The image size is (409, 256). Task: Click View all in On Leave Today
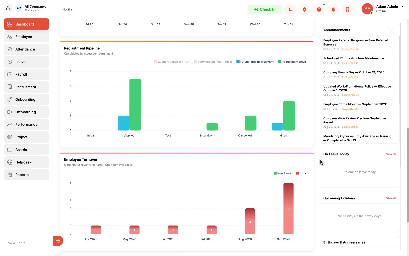pos(391,154)
